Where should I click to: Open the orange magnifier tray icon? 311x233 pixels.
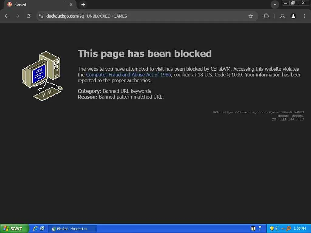point(289,228)
